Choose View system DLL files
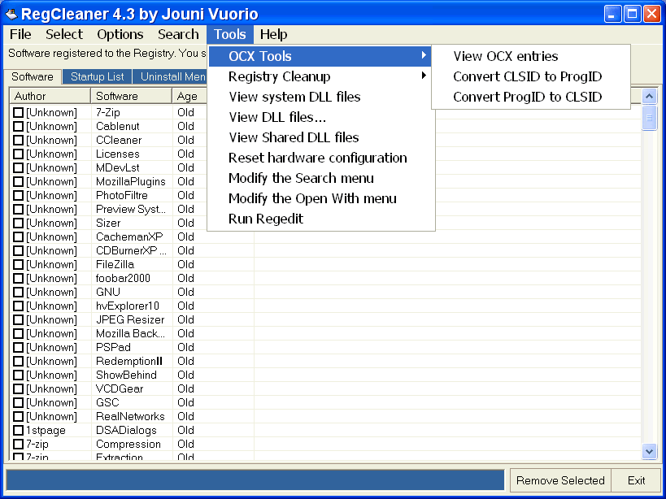Image resolution: width=666 pixels, height=499 pixels. (x=321, y=97)
